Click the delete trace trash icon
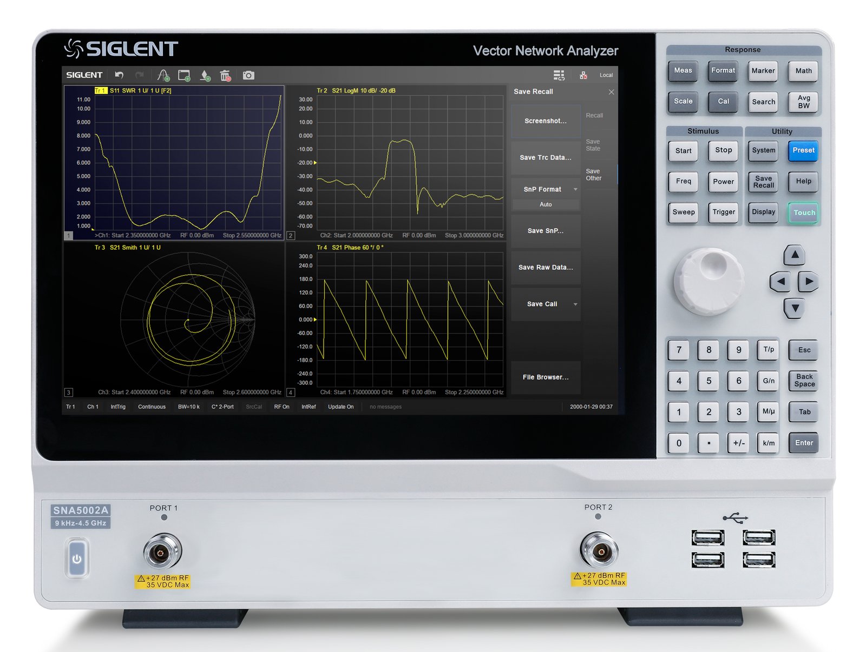The width and height of the screenshot is (866, 652). [225, 75]
